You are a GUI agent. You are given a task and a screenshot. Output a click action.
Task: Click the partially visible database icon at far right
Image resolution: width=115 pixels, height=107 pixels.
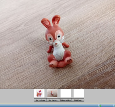click(114, 105)
